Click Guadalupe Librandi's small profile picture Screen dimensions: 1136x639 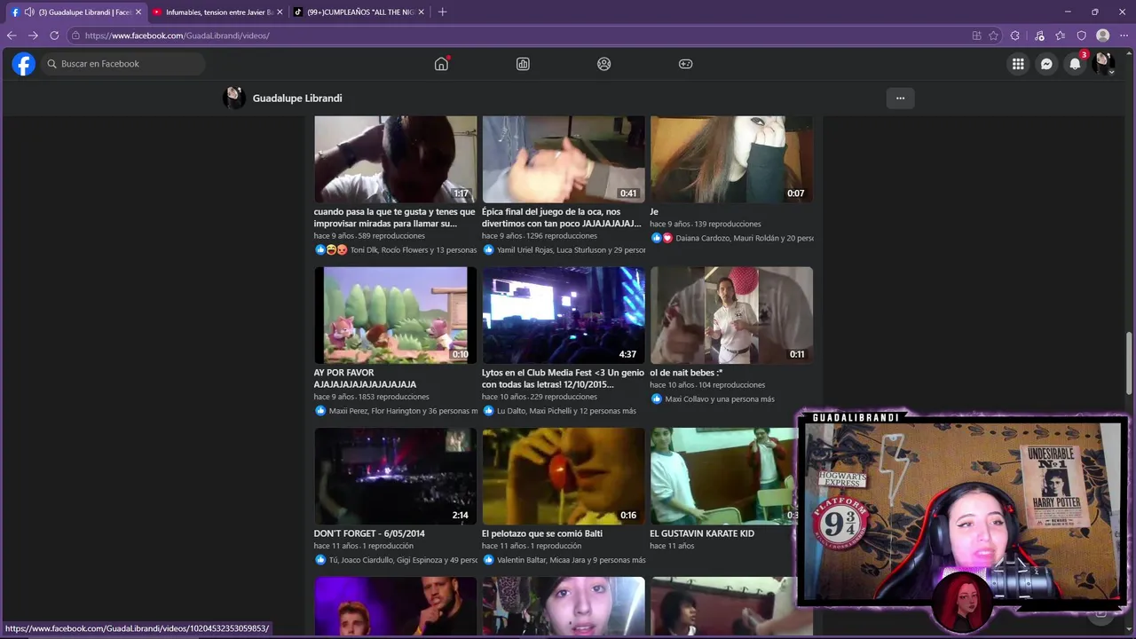coord(234,98)
